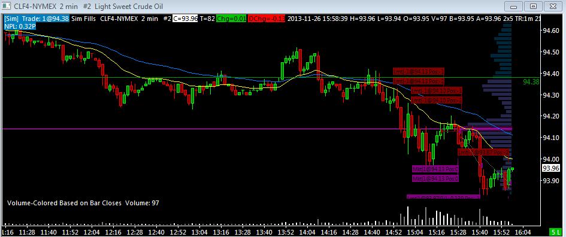Image resolution: width=566 pixels, height=237 pixels.
Task: Click the 94.50 price axis label
Action: 550,53
